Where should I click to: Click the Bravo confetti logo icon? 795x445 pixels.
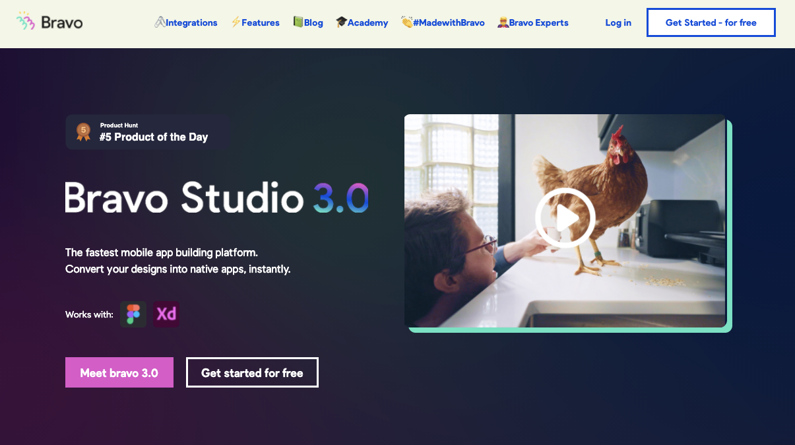pyautogui.click(x=26, y=22)
